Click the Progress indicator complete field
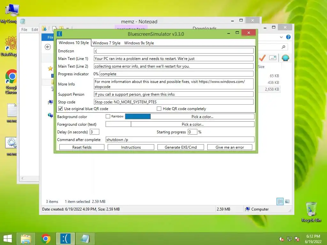The height and width of the screenshot is (245, 327). (176, 74)
